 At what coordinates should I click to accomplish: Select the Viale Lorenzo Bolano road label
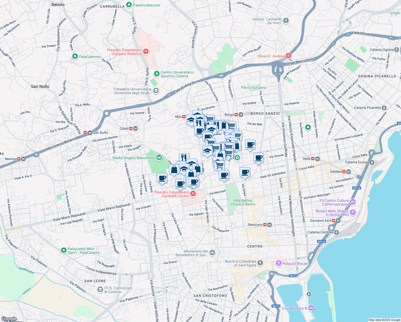point(59,144)
